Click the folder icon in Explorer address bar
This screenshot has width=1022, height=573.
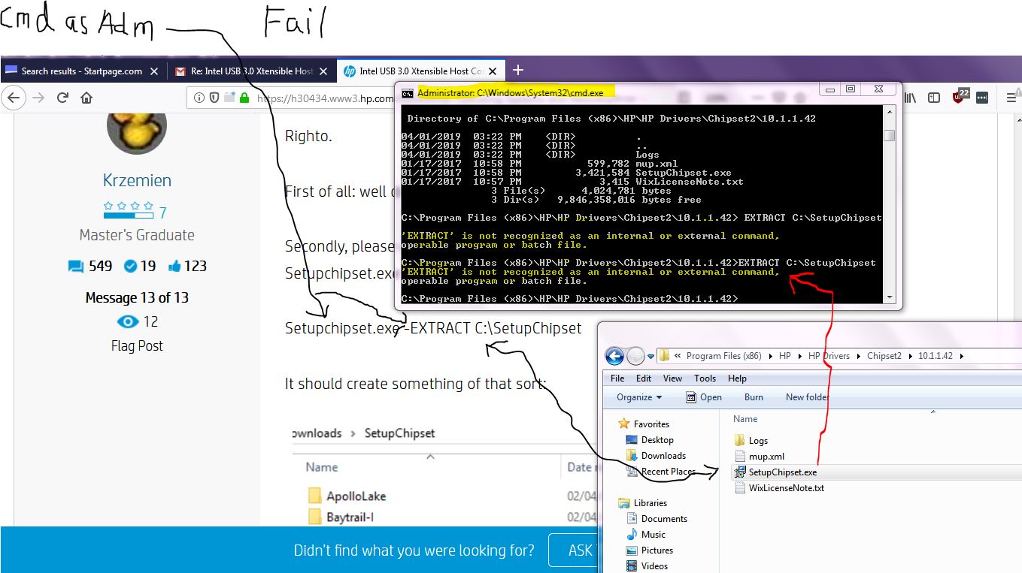coord(665,356)
